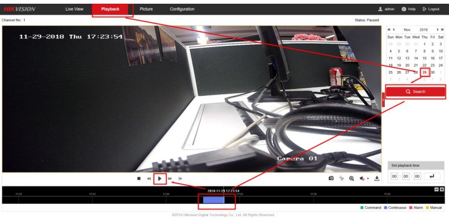
Task: Open the Configuration tab
Action: point(182,9)
